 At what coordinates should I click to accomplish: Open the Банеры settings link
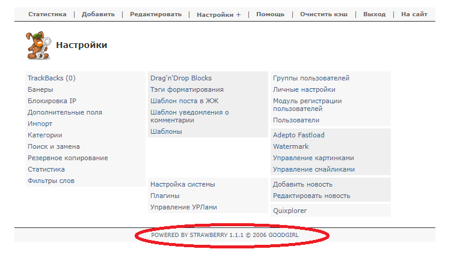pos(40,89)
